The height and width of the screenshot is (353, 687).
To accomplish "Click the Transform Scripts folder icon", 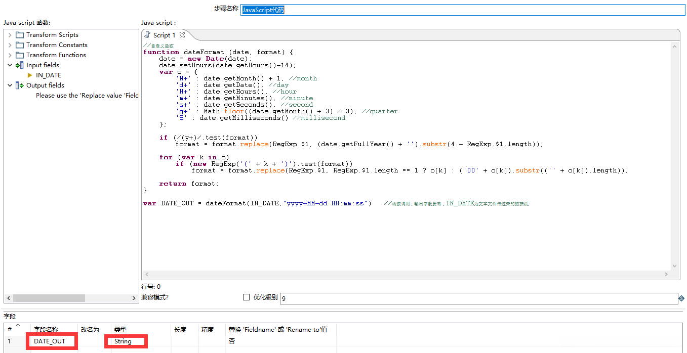I will [20, 35].
